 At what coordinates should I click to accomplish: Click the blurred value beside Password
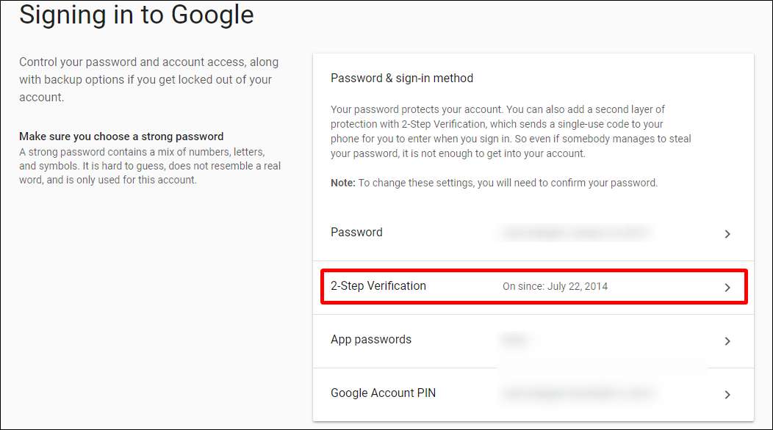[576, 233]
